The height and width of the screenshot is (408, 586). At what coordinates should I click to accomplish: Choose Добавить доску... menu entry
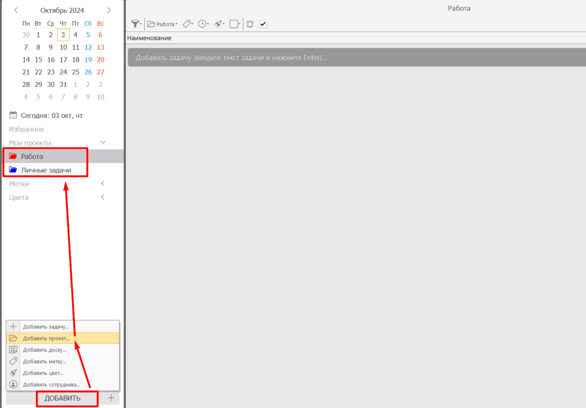tap(45, 350)
